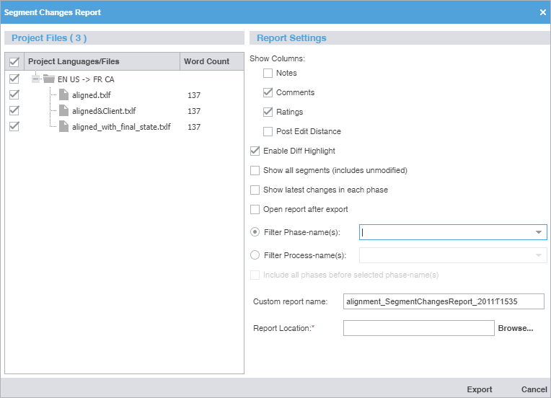Click the Browse... button
Viewport: 551px width, 398px height.
[515, 328]
